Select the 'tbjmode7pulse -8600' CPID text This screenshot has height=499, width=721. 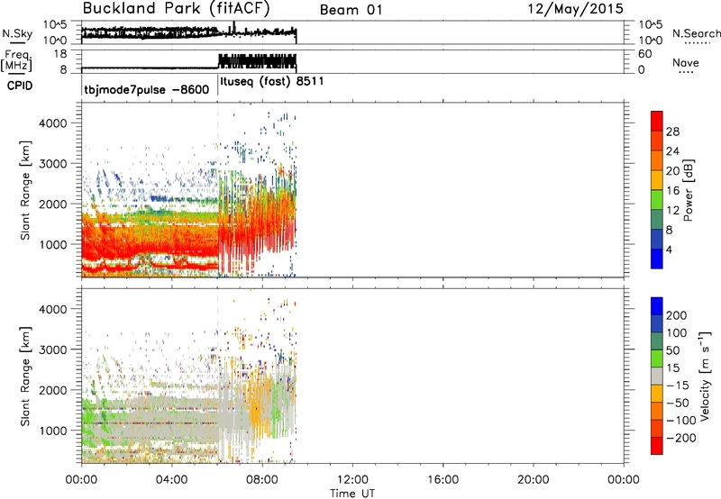point(147,89)
